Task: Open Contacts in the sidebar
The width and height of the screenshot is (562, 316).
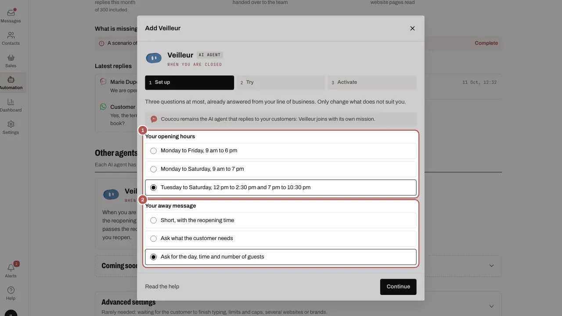Action: 11,38
